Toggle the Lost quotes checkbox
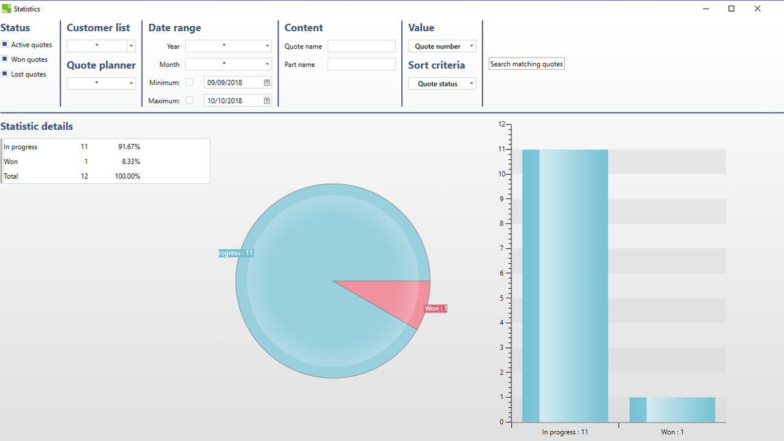This screenshot has height=441, width=784. click(4, 74)
